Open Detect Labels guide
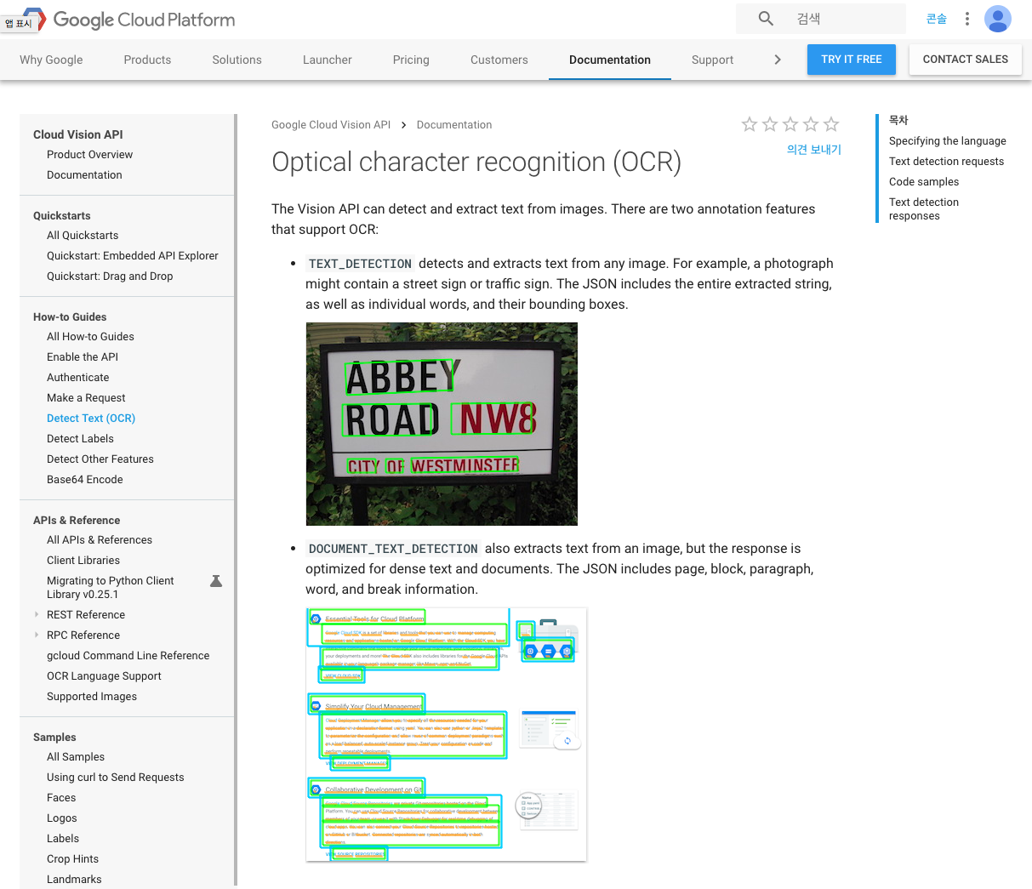 coord(80,439)
